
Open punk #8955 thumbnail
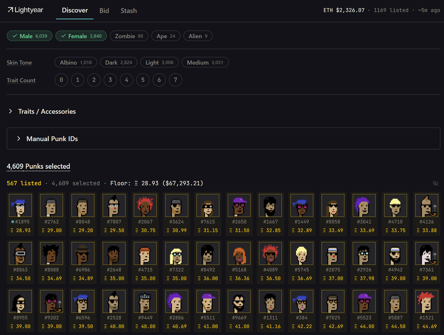[x=20, y=301]
